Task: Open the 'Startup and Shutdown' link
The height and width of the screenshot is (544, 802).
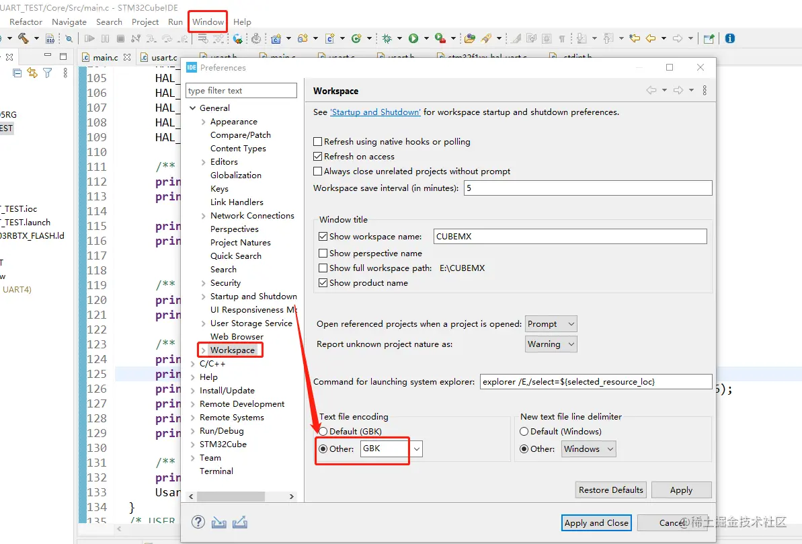Action: pos(375,112)
